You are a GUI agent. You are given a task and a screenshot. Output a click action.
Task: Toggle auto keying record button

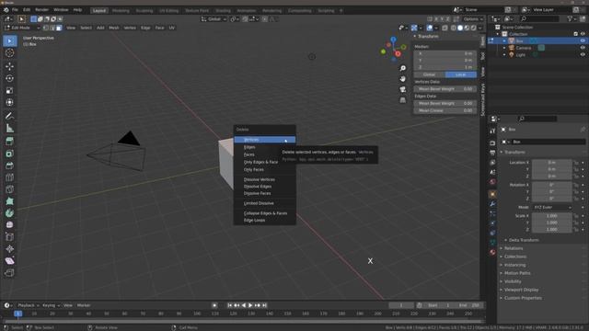point(214,305)
